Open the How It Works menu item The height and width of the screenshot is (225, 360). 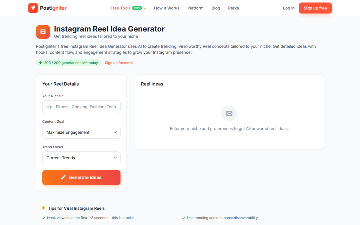point(166,8)
